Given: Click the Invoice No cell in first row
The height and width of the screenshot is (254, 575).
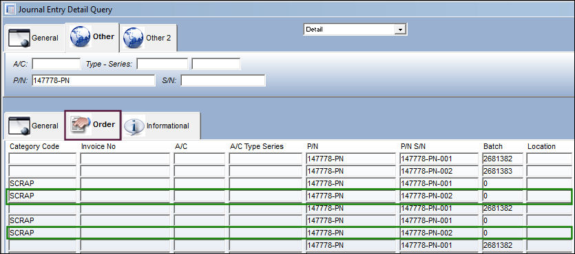Looking at the screenshot, I should tap(125, 159).
